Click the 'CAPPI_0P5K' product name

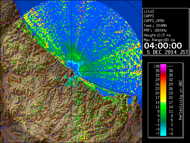(154, 21)
